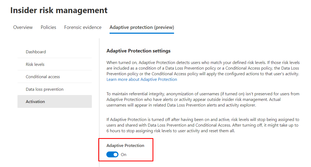Select the Adaptive protection (preview) tab
This screenshot has width=311, height=167.
pyautogui.click(x=142, y=27)
